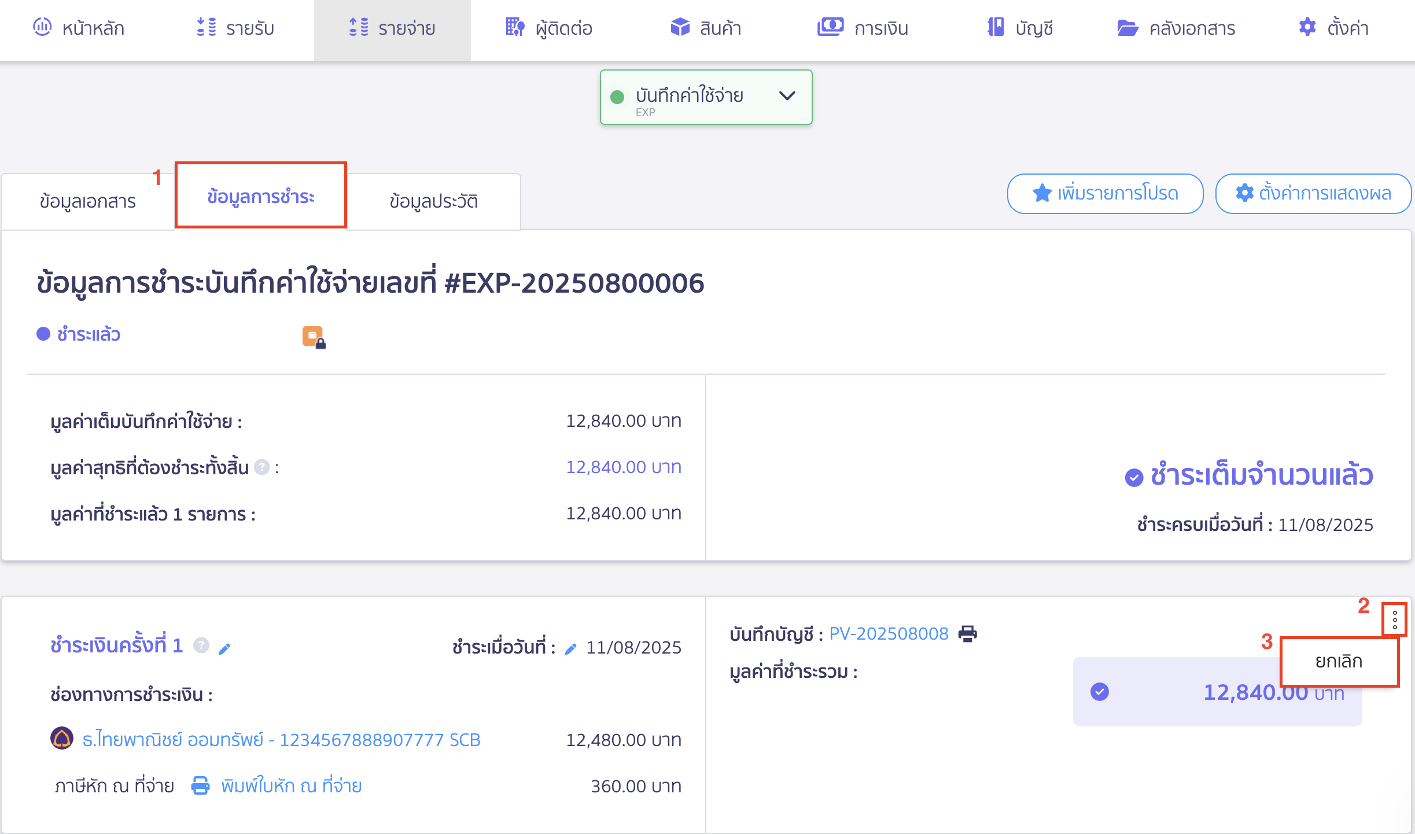Click the ตั้งค่าการแสดงผล button
Image resolution: width=1415 pixels, height=834 pixels.
[1313, 194]
